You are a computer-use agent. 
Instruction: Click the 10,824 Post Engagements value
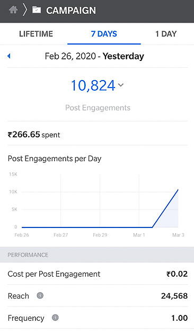(x=93, y=85)
